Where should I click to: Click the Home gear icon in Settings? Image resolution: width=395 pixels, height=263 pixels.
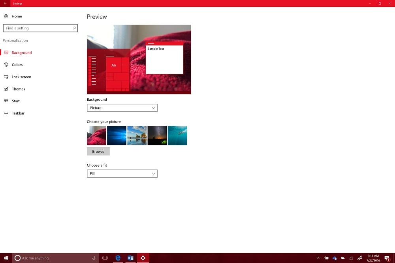[6, 16]
